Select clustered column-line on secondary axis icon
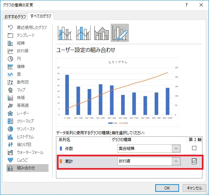Viewport: 209px width, 195px height. (x=83, y=33)
